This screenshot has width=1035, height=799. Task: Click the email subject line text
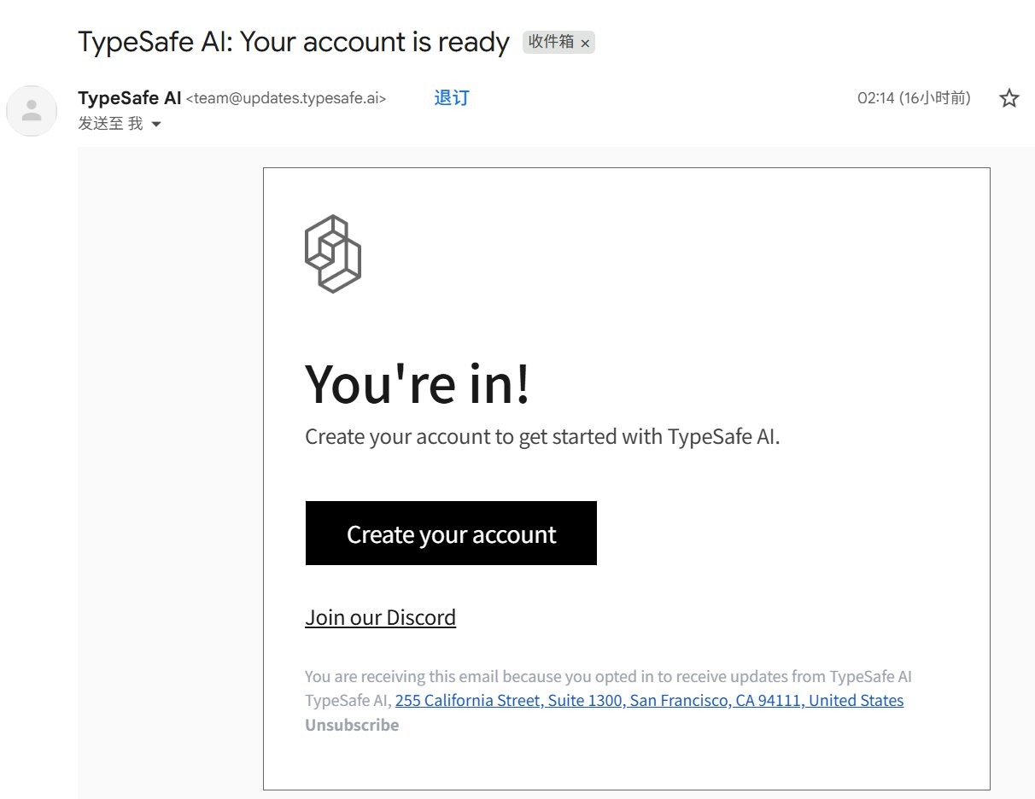coord(294,41)
